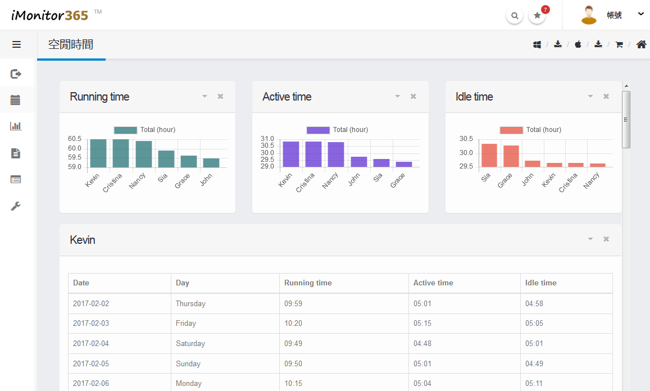Viewport: 650px width, 391px height.
Task: Click the sign-out icon in sidebar
Action: coord(16,74)
